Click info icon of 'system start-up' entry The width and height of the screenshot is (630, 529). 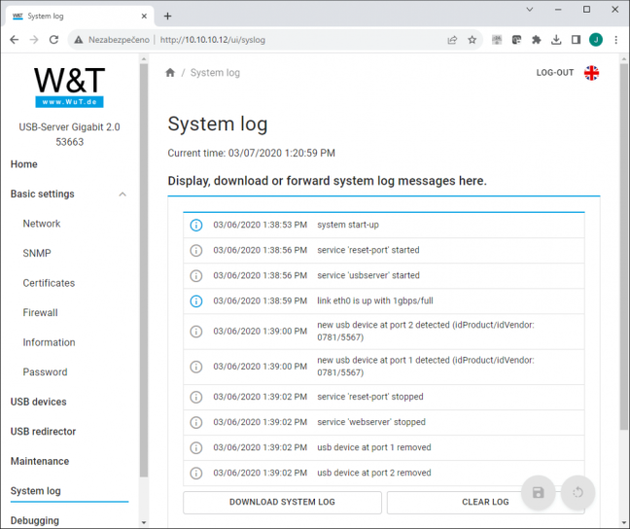point(196,225)
